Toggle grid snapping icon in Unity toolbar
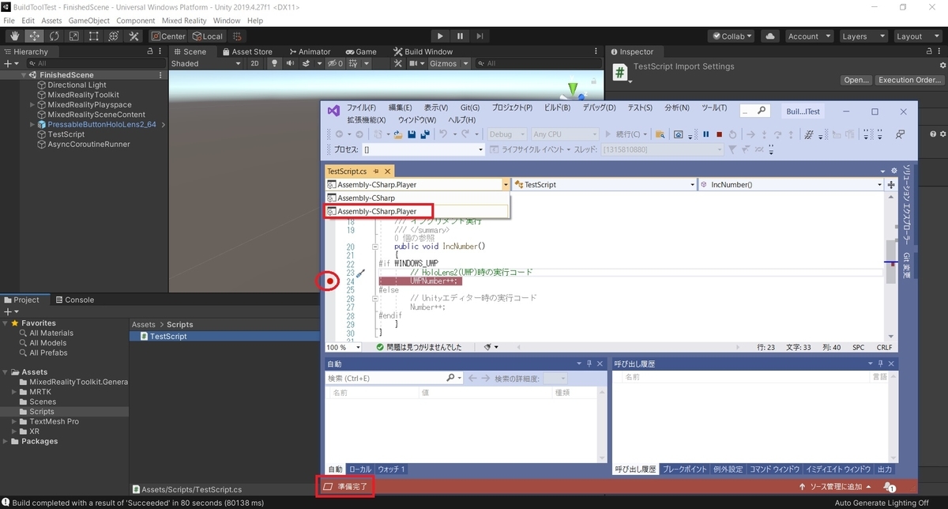 237,36
